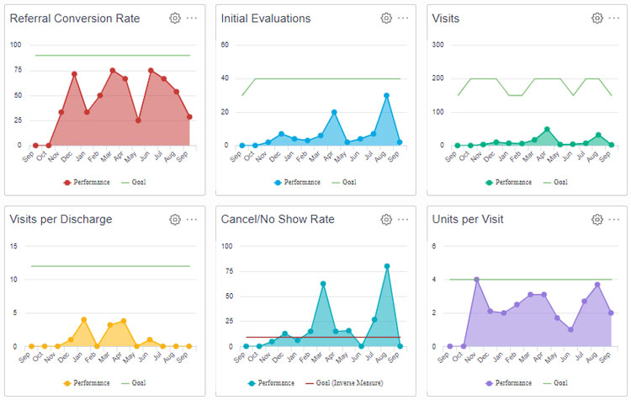Screen dimensions: 631x400
Task: Click the March peak point in Referral Conversion Rate
Action: click(x=113, y=71)
